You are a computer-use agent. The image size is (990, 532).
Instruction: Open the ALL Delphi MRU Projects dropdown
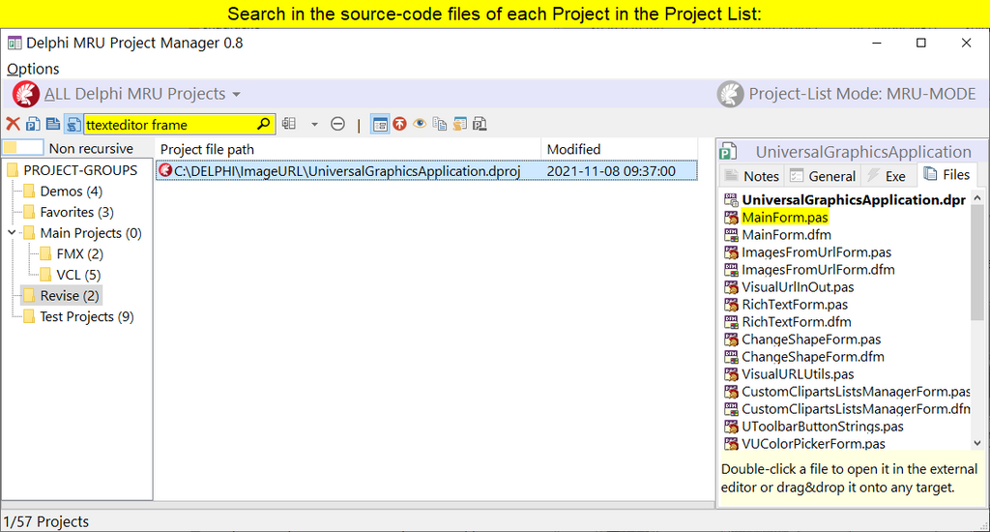click(x=141, y=94)
